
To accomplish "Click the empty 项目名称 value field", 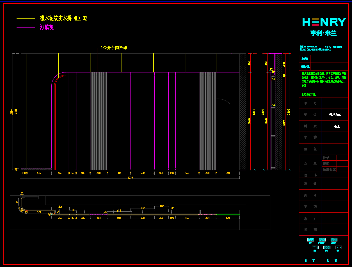I will point(329,67).
